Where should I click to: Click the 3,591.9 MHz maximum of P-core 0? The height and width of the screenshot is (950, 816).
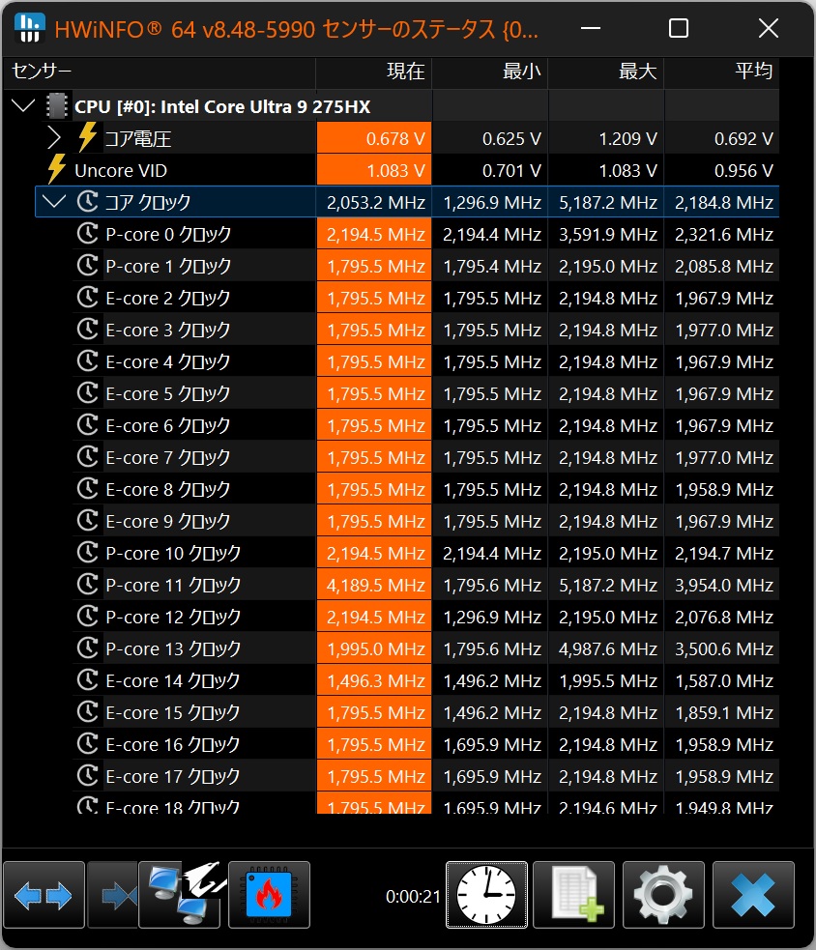pos(608,235)
